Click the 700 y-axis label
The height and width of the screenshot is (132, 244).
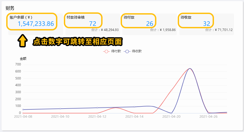pyautogui.click(x=18, y=64)
